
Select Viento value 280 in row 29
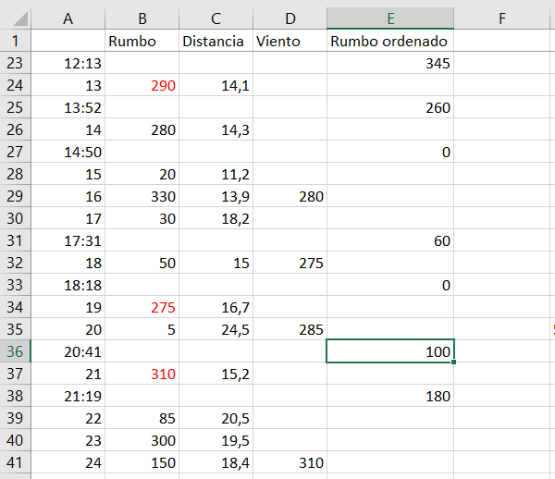point(290,196)
